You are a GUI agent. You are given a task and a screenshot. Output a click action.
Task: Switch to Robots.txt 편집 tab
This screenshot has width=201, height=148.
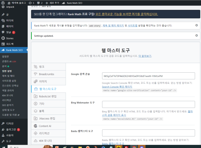coord(48,96)
